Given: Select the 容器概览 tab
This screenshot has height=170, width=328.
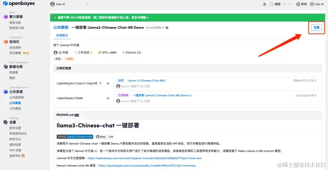Looking at the screenshot, I should 62,35.
